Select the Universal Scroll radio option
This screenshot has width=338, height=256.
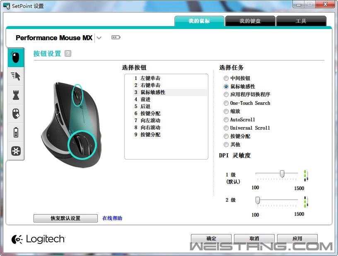click(226, 128)
